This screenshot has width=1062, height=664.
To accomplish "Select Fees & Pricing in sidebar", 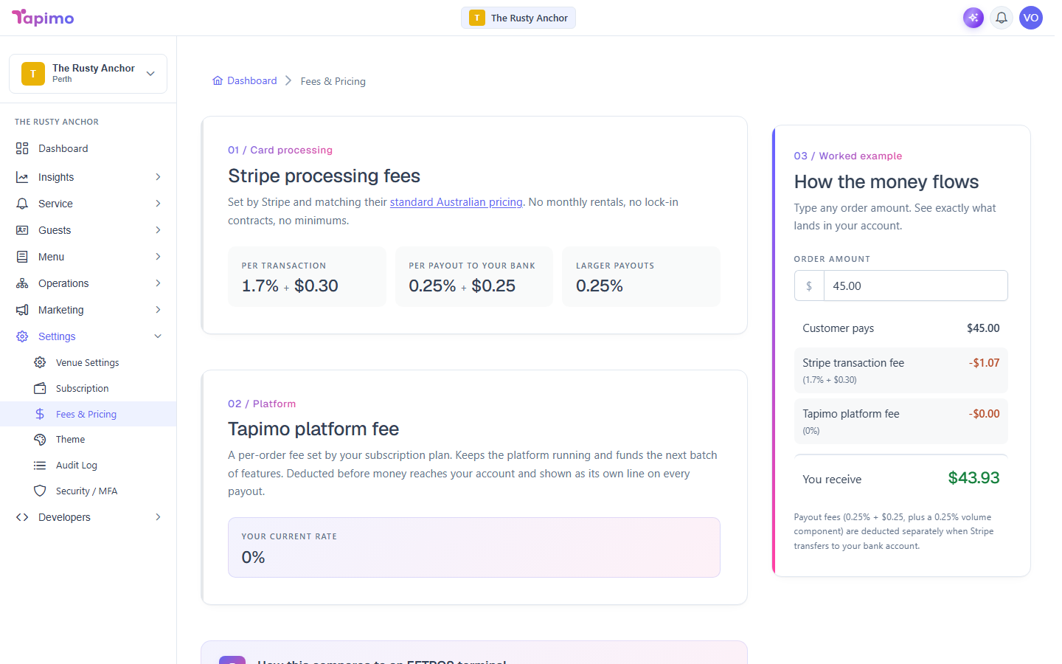I will [x=88, y=414].
